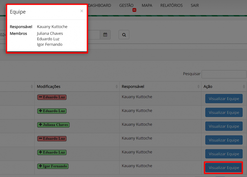Sort table by Ação column arrows
The width and height of the screenshot is (247, 177).
tap(244, 87)
